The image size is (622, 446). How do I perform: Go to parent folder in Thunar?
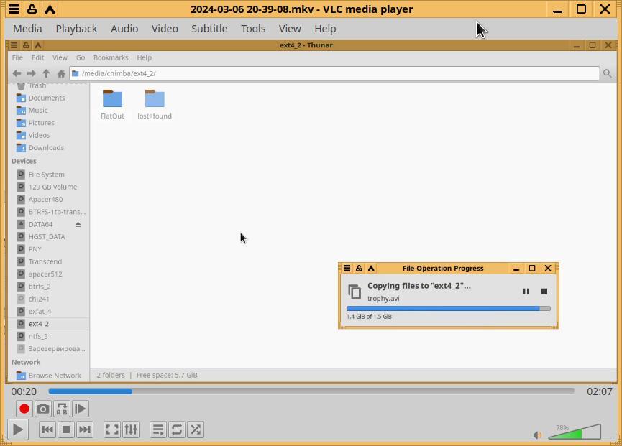[46, 73]
